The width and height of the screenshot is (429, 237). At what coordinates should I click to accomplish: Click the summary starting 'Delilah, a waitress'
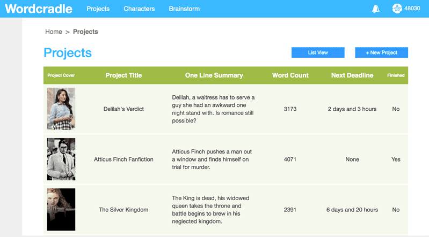[213, 109]
